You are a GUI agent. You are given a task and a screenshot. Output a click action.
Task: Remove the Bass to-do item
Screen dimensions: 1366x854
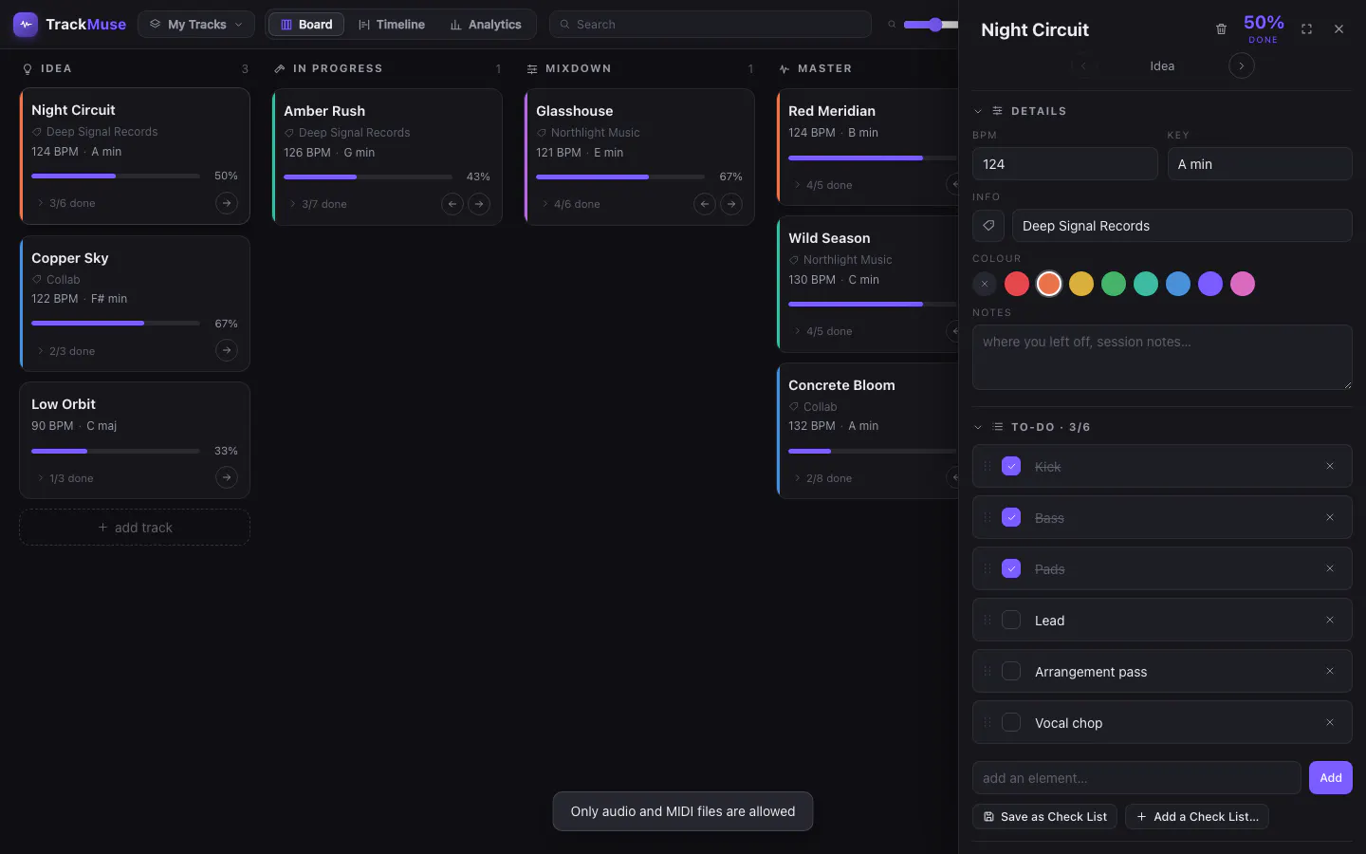[x=1330, y=517]
